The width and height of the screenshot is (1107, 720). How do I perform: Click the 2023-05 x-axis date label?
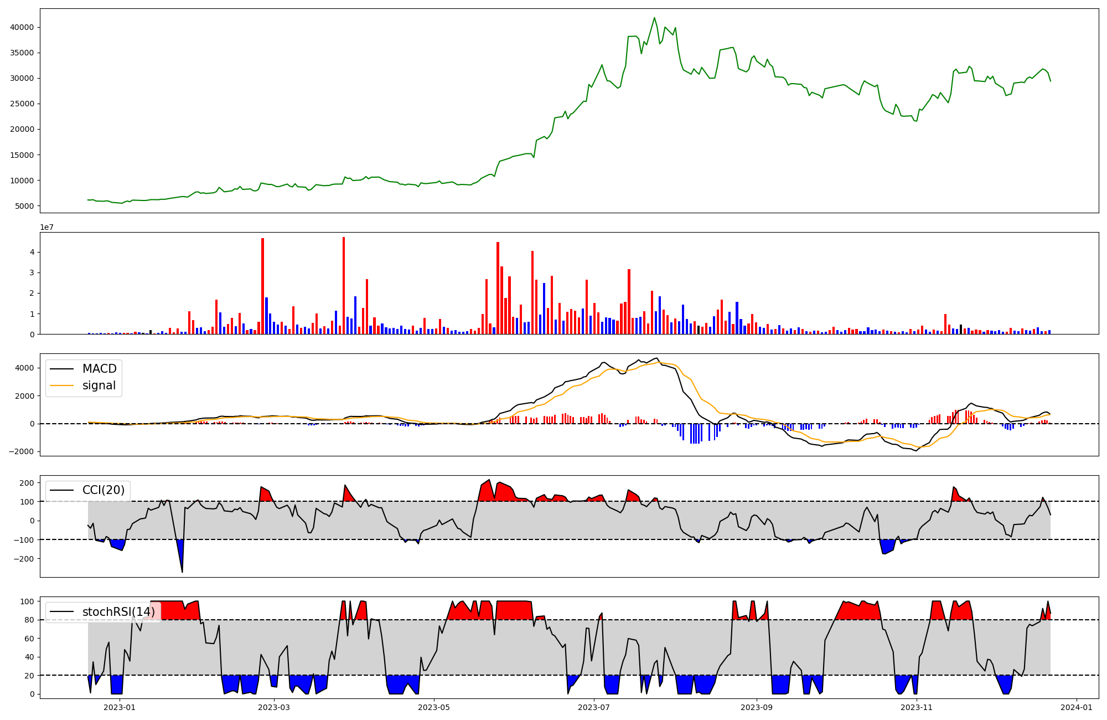click(x=434, y=707)
